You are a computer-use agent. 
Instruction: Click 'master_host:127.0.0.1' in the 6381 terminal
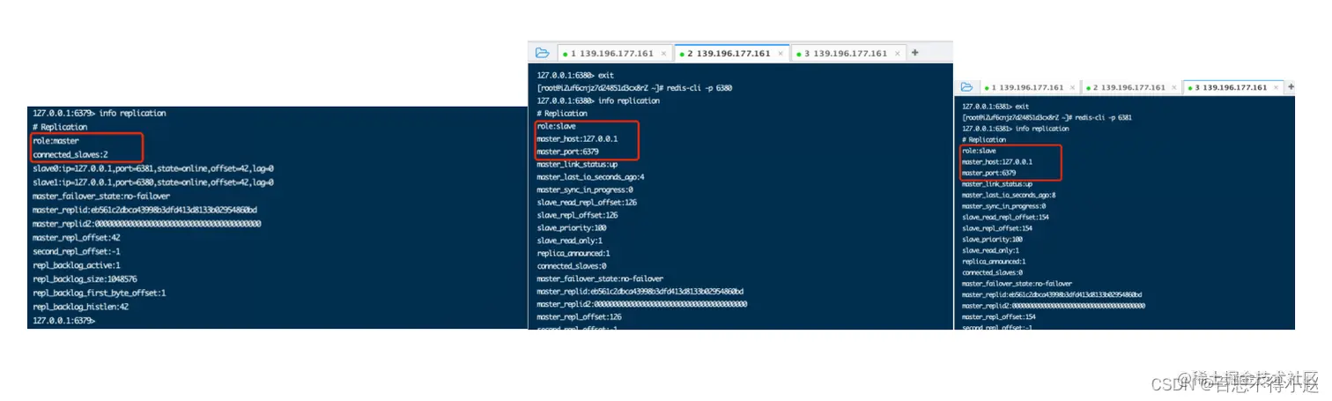tap(997, 161)
